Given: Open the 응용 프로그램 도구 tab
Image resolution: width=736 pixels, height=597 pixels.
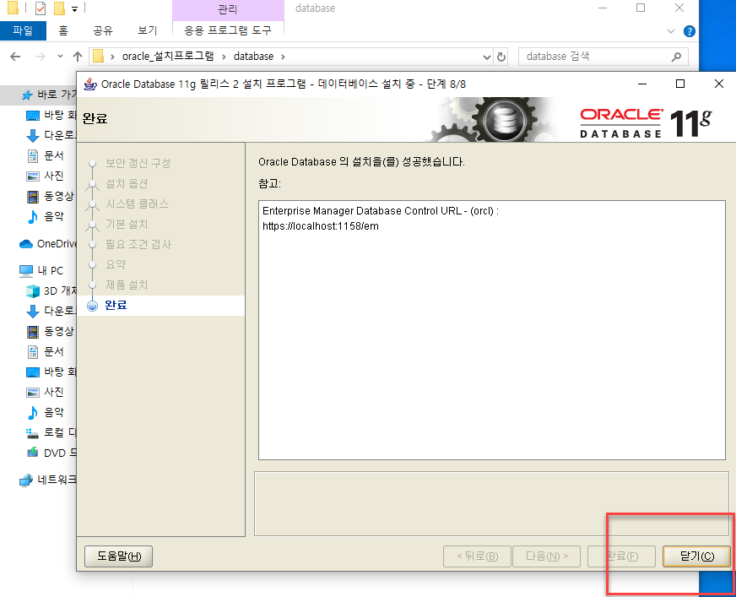Looking at the screenshot, I should point(228,30).
